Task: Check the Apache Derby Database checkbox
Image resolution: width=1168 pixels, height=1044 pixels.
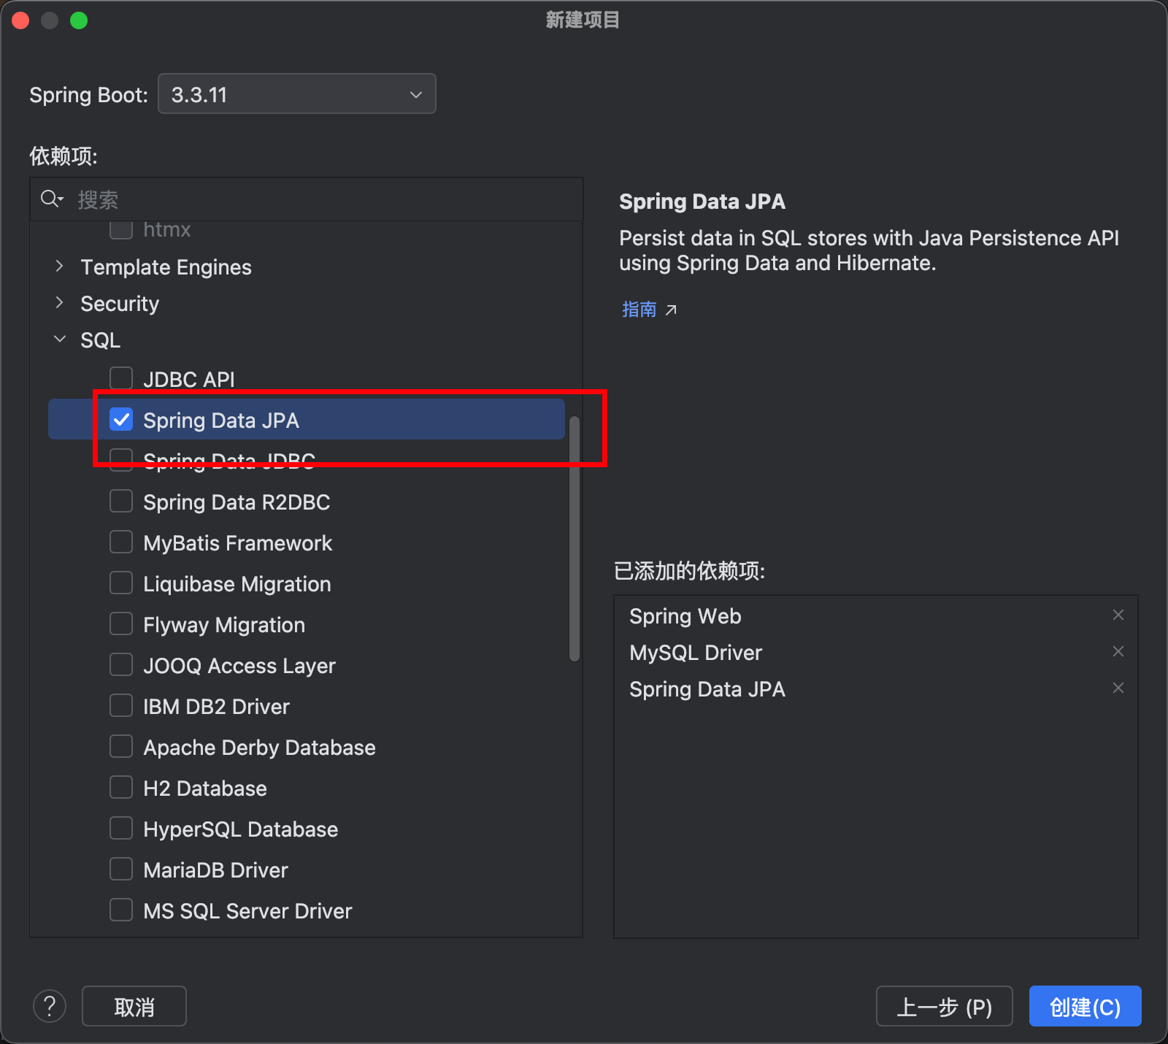Action: click(121, 746)
